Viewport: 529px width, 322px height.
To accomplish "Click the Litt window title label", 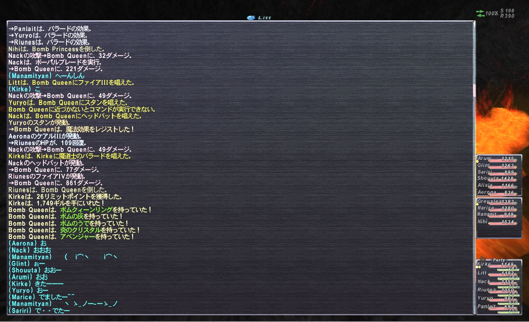I will tap(264, 18).
